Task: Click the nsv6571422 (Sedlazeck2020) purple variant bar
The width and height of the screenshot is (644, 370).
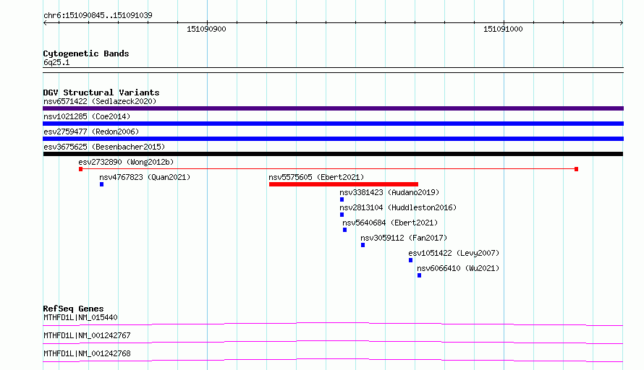Action: tap(333, 108)
